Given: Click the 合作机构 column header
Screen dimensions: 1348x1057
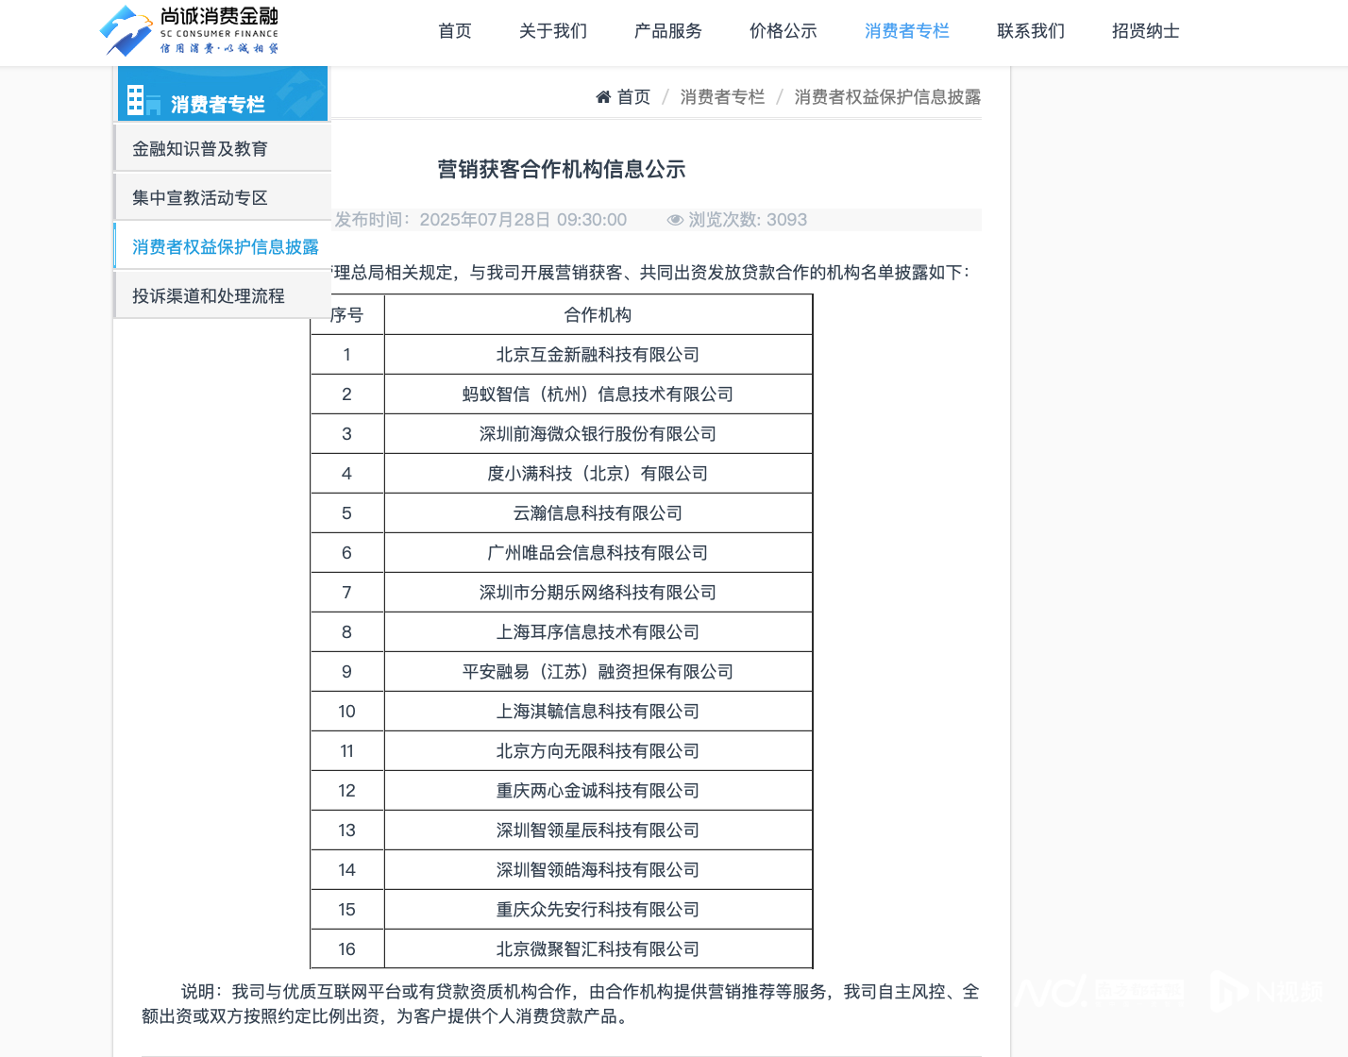Looking at the screenshot, I should 598,314.
